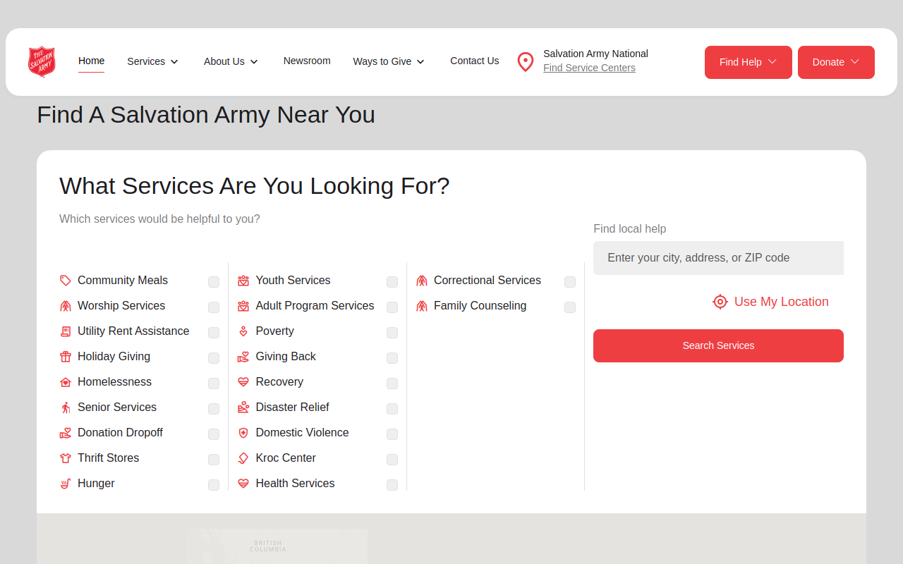Image resolution: width=903 pixels, height=564 pixels.
Task: Click the Senior Services label
Action: [x=117, y=407]
